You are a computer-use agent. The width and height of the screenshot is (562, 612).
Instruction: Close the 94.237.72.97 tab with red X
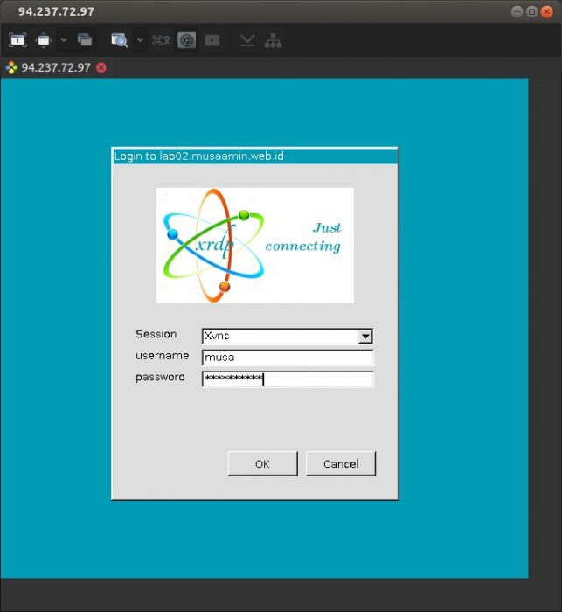[x=101, y=67]
